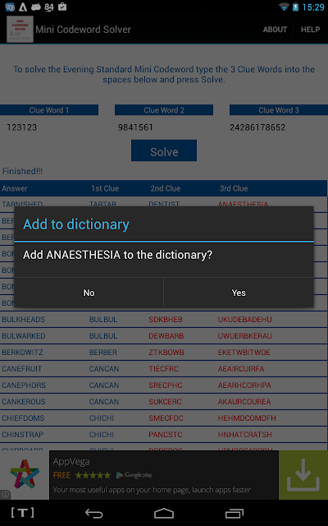Open the ABOUT menu item
Viewport: 328px width, 526px height.
[x=275, y=30]
